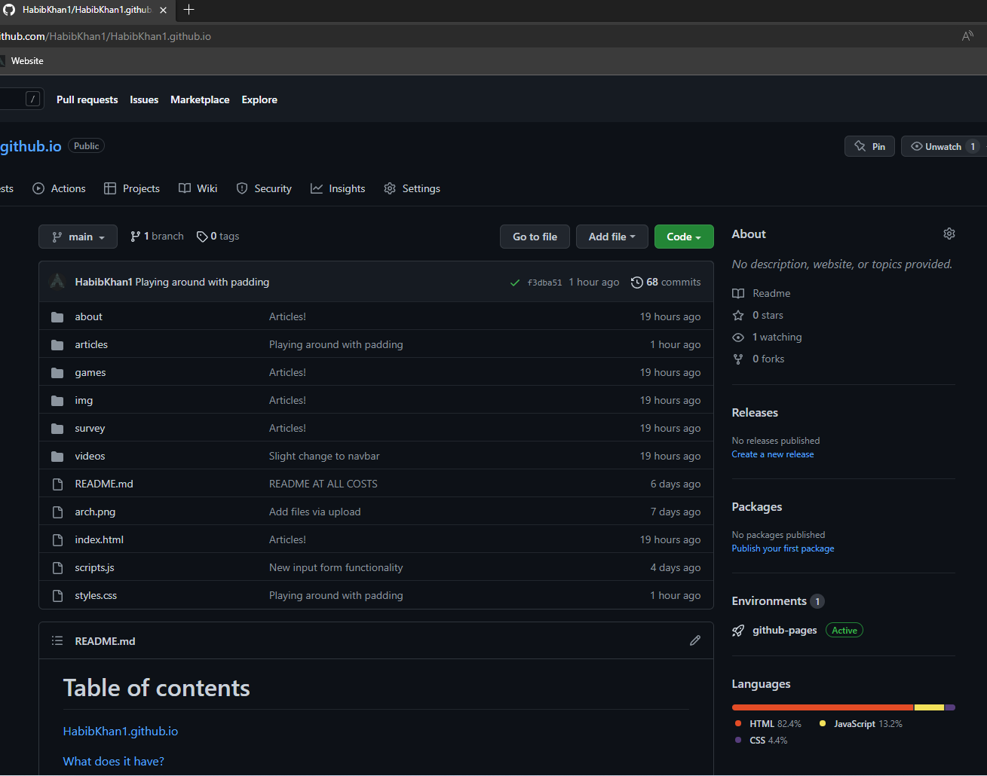
Task: Expand the Add file dropdown
Action: point(612,237)
